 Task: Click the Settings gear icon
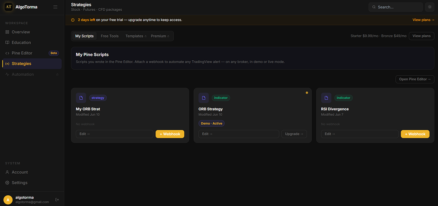pyautogui.click(x=8, y=183)
